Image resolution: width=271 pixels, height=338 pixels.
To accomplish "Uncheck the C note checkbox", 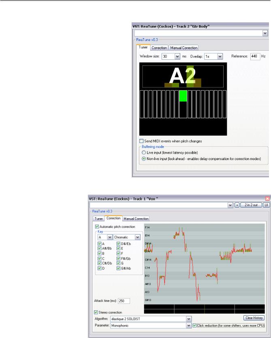I will click(x=100, y=258).
